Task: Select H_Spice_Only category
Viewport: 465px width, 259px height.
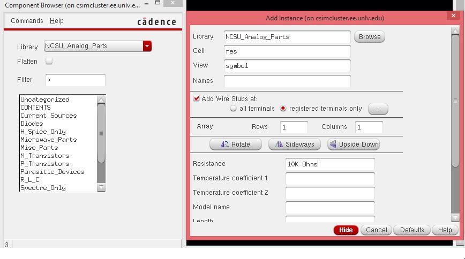Action: pyautogui.click(x=43, y=132)
